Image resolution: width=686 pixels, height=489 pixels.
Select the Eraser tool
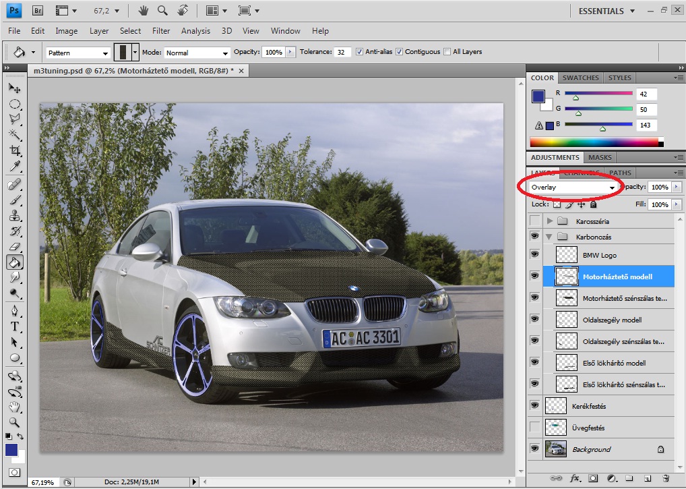point(14,247)
